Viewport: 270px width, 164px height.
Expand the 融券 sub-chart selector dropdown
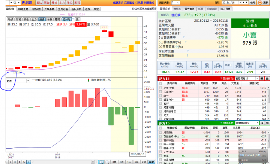[18, 81]
